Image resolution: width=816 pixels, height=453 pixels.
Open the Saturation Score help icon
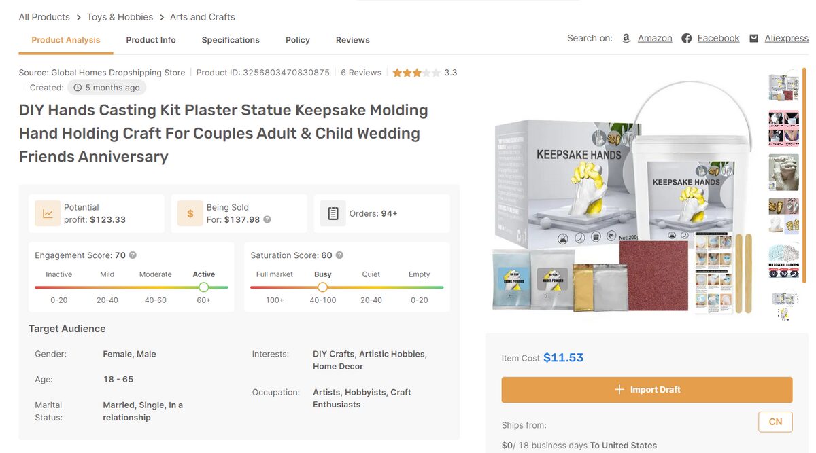[x=339, y=255]
